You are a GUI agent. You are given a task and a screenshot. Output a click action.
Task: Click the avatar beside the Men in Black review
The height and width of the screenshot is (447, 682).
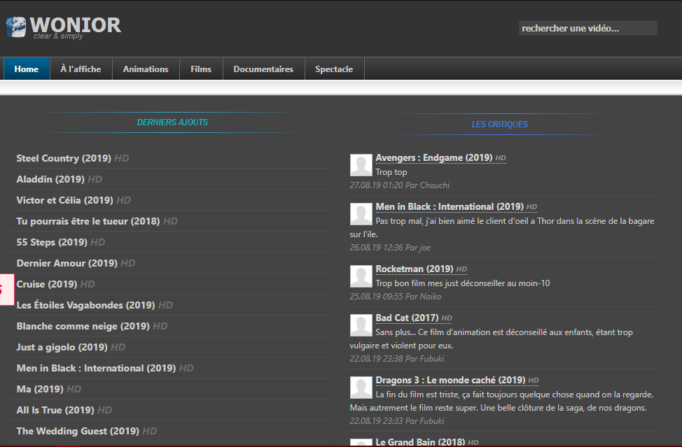(x=361, y=214)
